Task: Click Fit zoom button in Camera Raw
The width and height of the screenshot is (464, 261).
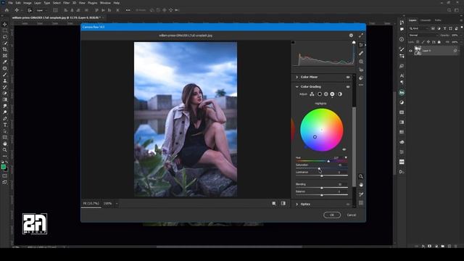Action: click(91, 204)
